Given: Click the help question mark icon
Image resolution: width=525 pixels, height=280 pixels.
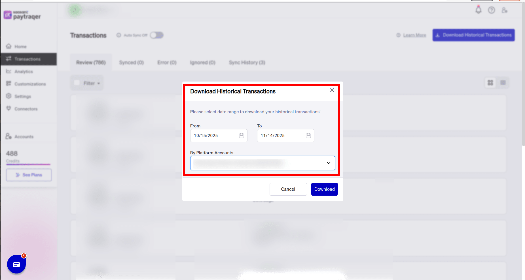Looking at the screenshot, I should (491, 10).
